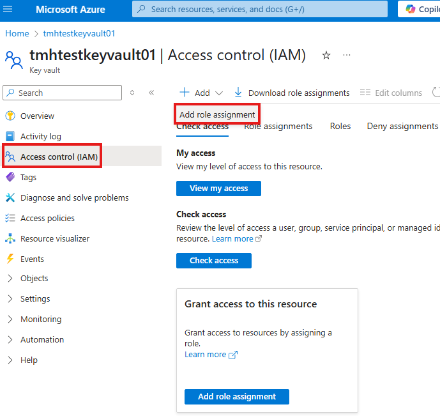This screenshot has width=440, height=416.
Task: Click the purple Tags icon
Action: tap(10, 177)
